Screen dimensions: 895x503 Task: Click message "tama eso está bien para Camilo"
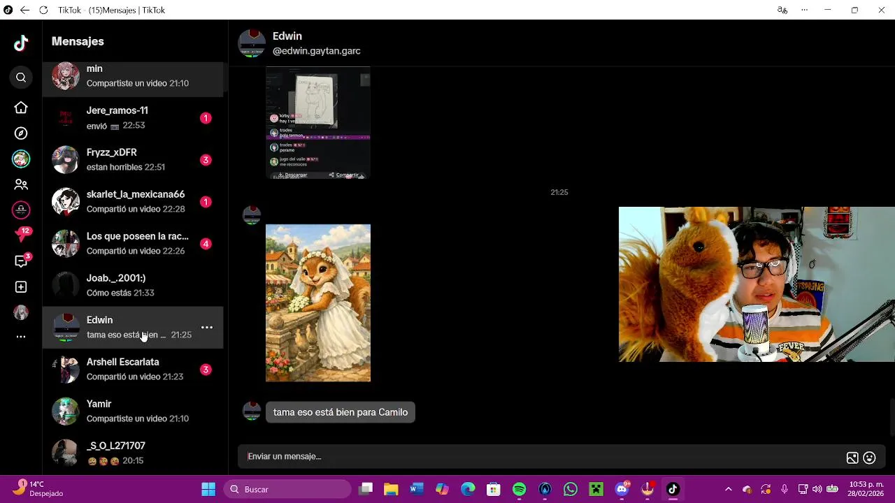[341, 412]
